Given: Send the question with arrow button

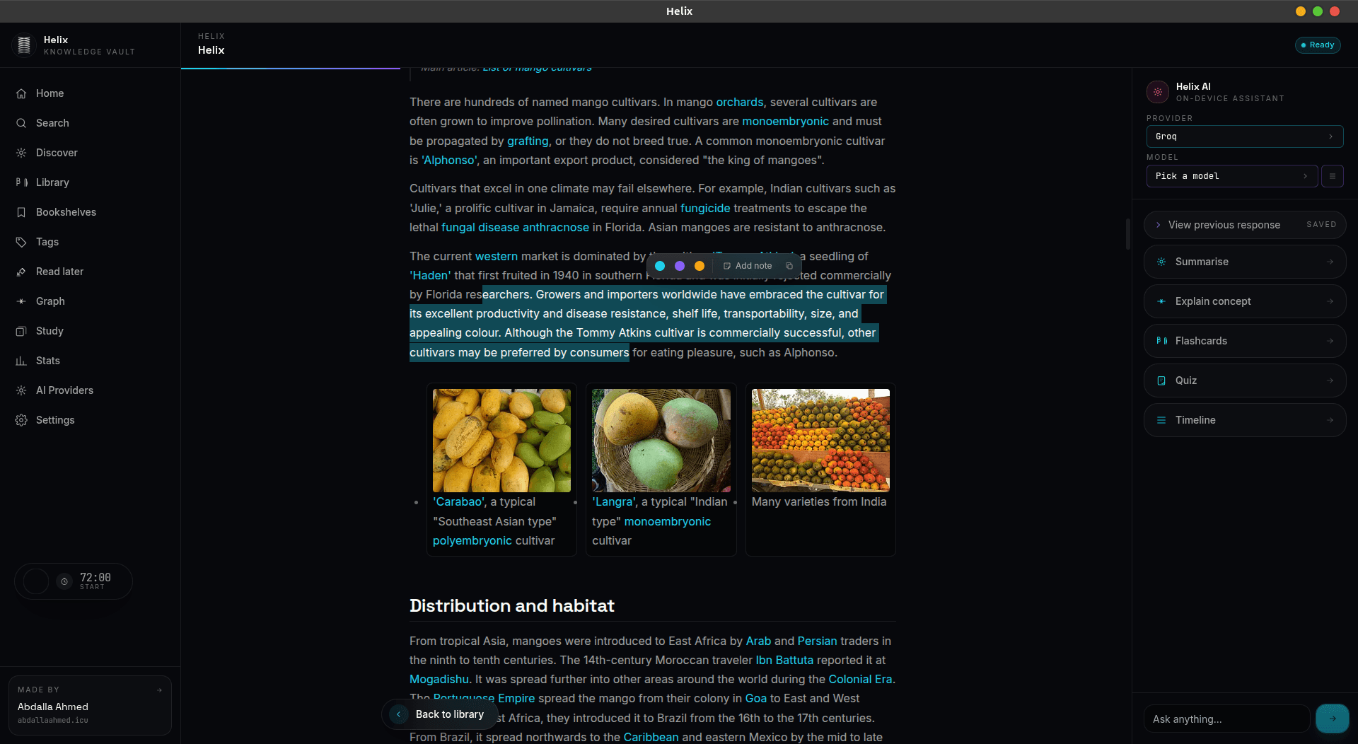Looking at the screenshot, I should 1333,719.
